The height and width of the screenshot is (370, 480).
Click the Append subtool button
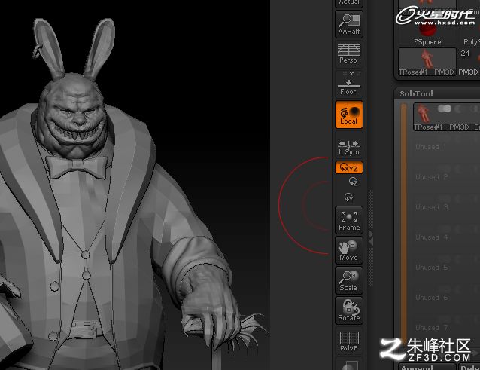[x=427, y=367]
